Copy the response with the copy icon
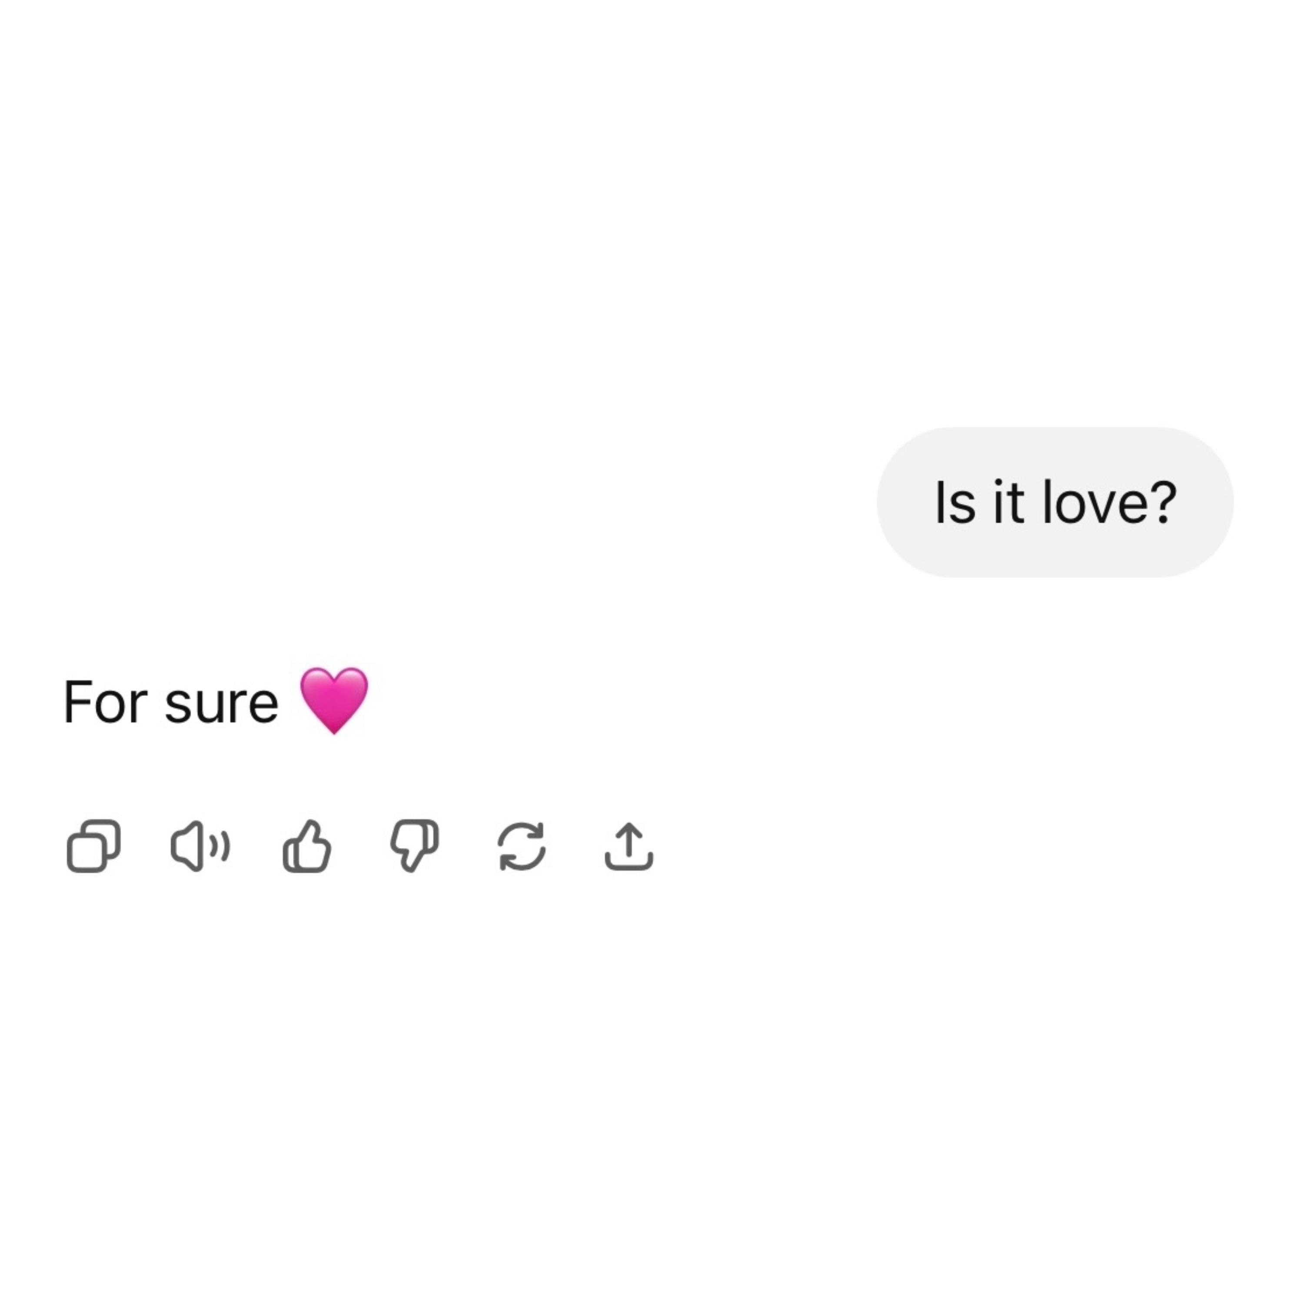Image resolution: width=1304 pixels, height=1304 pixels. click(x=94, y=846)
